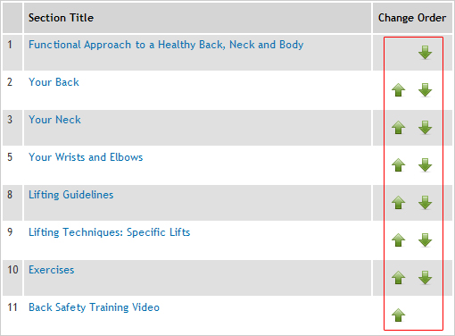
Task: Move Back Safety Training Video up
Action: click(x=399, y=315)
